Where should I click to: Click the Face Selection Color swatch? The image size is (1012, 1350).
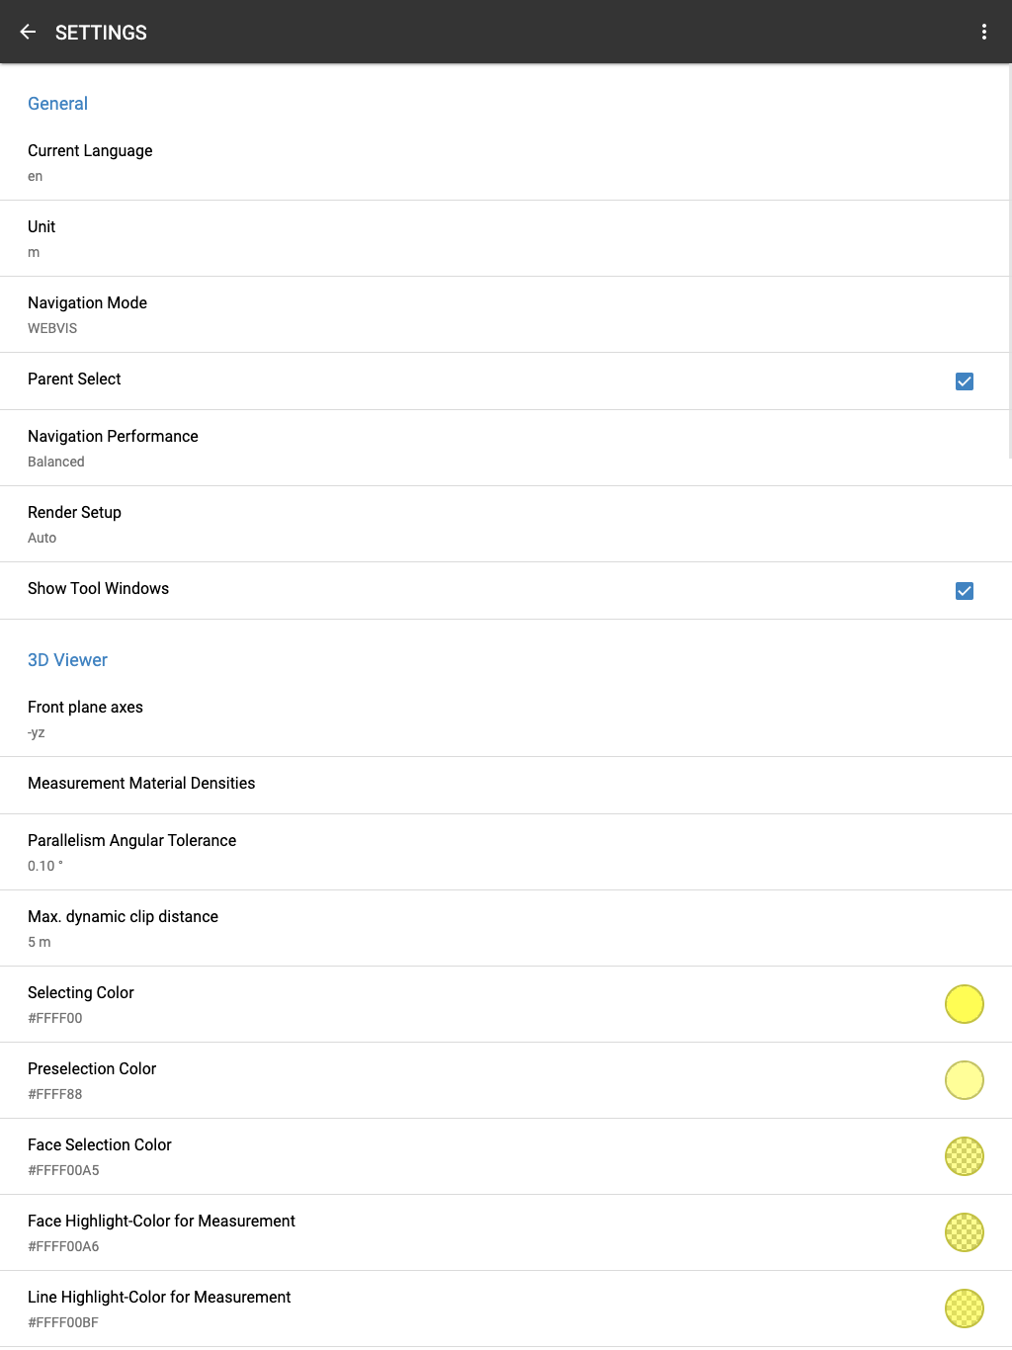[x=964, y=1156]
